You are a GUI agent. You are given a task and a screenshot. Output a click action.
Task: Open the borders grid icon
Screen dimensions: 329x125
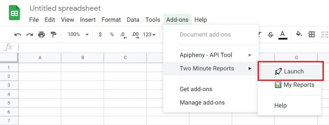pyautogui.click(x=312, y=35)
